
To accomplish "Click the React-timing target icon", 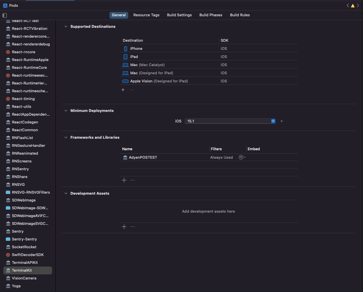I will pos(8,99).
